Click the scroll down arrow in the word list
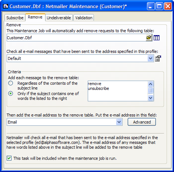Screen dimensions: 174x172 [x=150, y=98]
